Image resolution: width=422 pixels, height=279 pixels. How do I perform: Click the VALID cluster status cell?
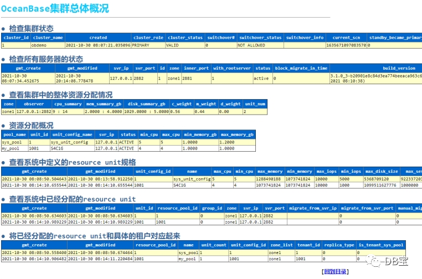pyautogui.click(x=185, y=45)
